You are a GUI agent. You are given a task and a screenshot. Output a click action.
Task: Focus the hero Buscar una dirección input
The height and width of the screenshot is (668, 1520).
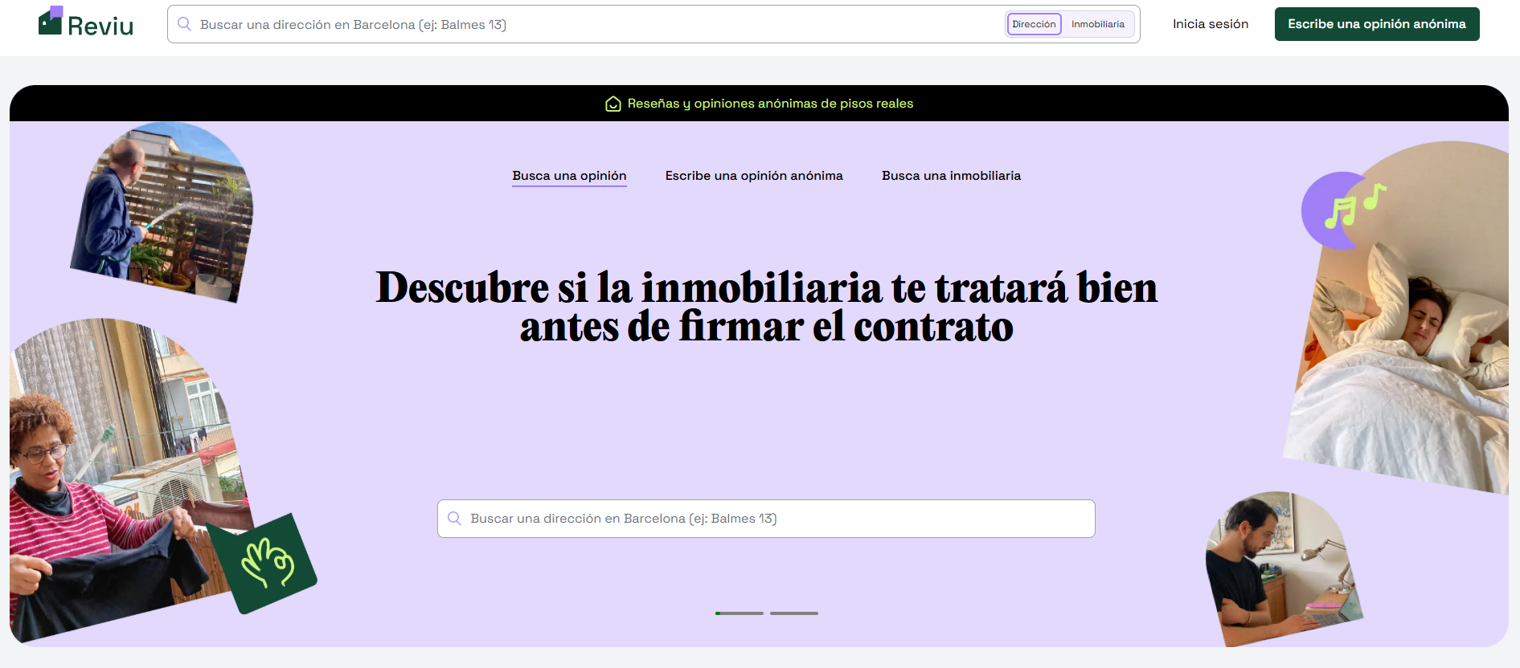pos(766,519)
